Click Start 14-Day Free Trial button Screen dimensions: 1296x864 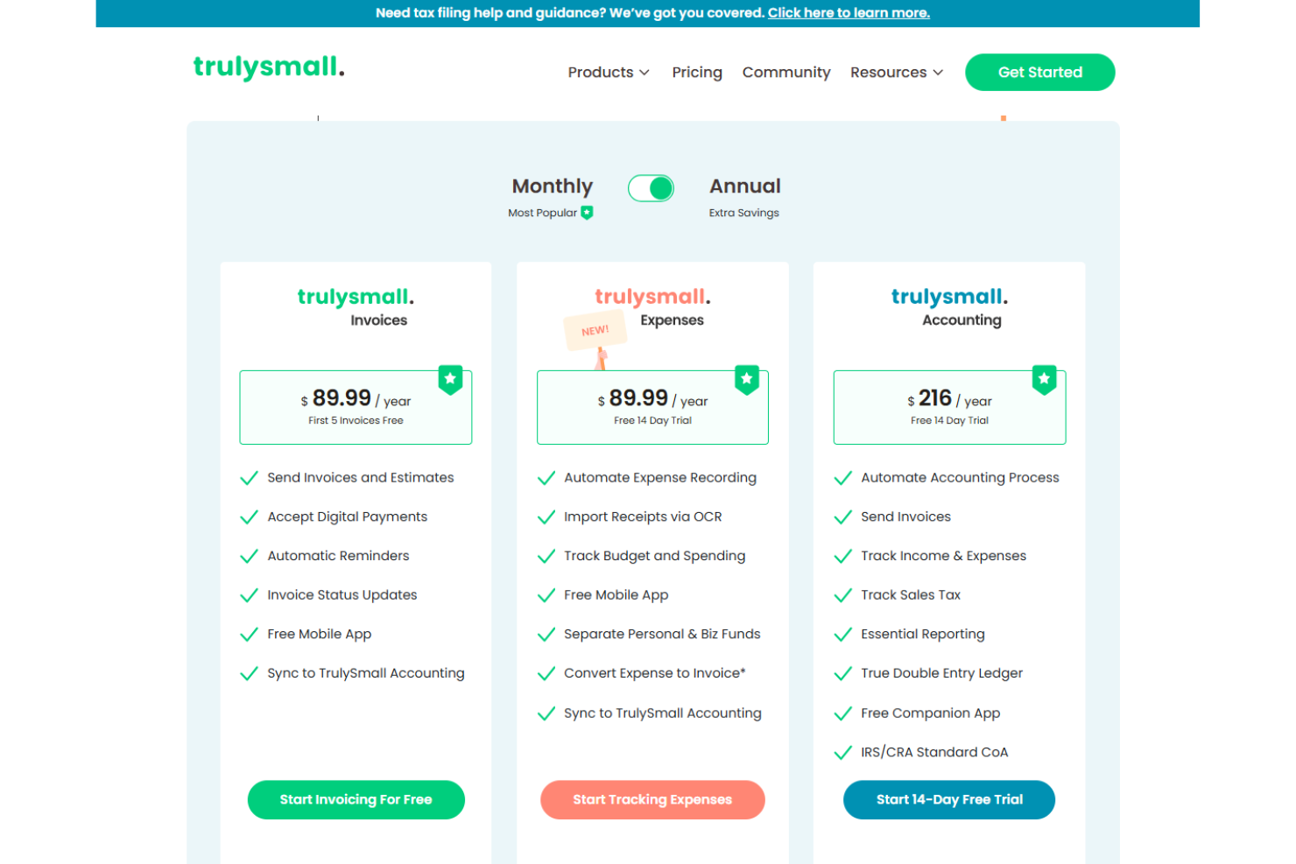point(949,800)
